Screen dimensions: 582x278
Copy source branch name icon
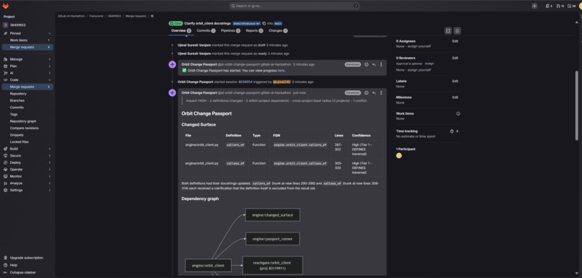(x=264, y=23)
